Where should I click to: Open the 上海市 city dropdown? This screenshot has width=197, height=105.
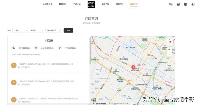[x=20, y=30]
